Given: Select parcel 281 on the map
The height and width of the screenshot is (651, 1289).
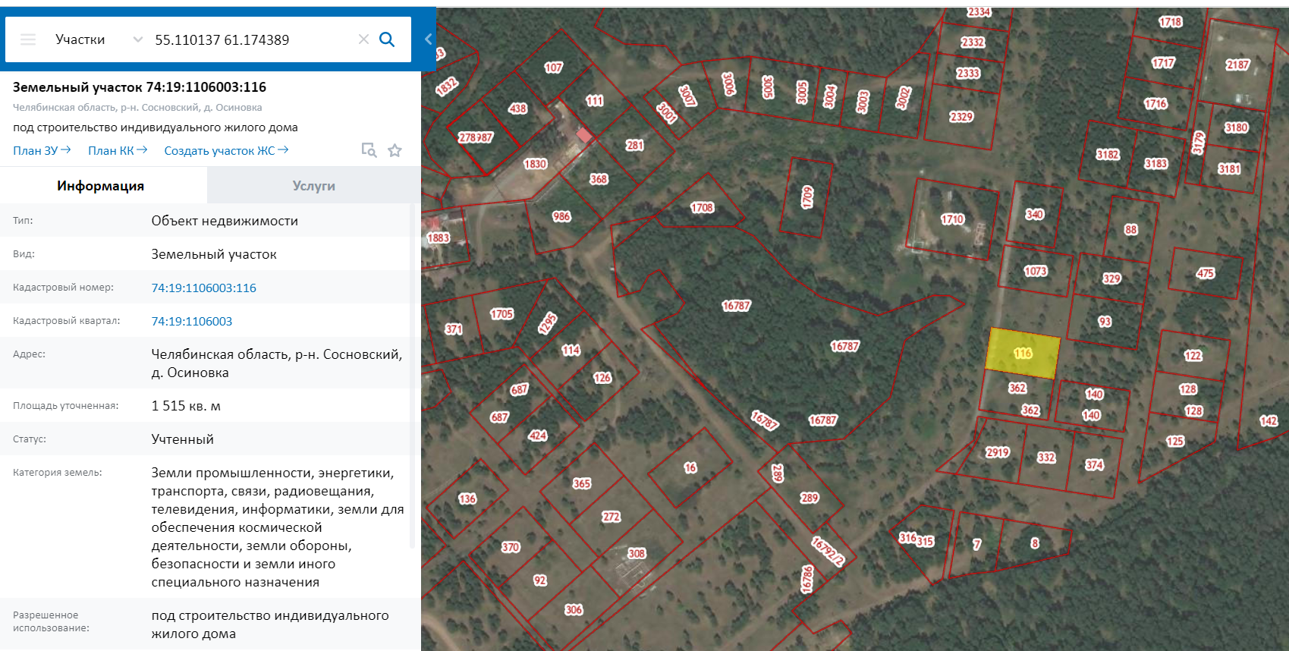Looking at the screenshot, I should point(634,146).
